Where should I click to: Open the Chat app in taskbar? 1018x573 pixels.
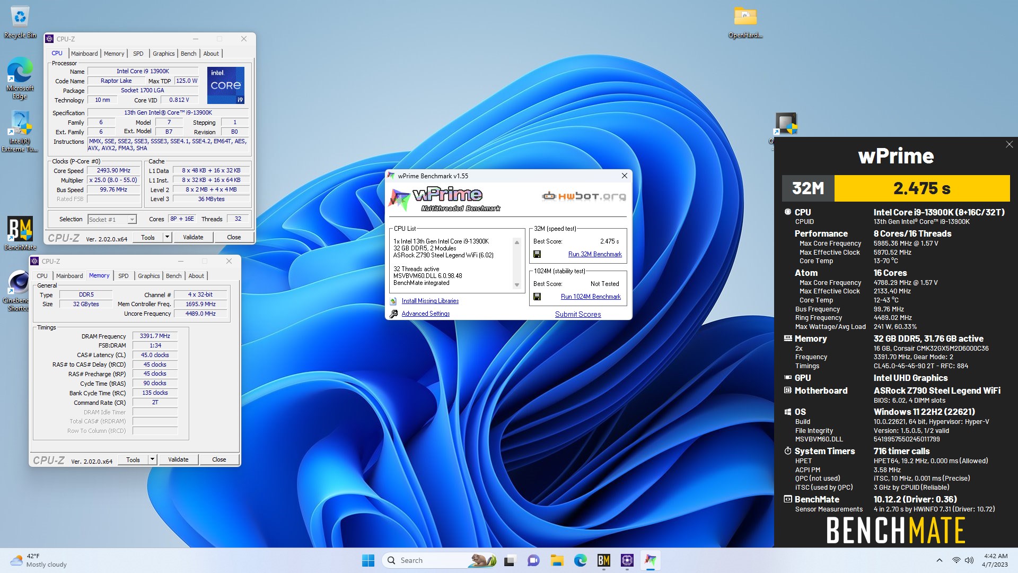(x=533, y=560)
